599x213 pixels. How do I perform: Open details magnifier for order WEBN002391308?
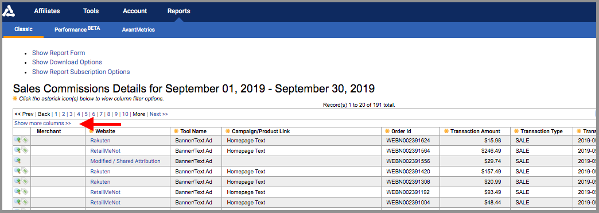[17, 181]
